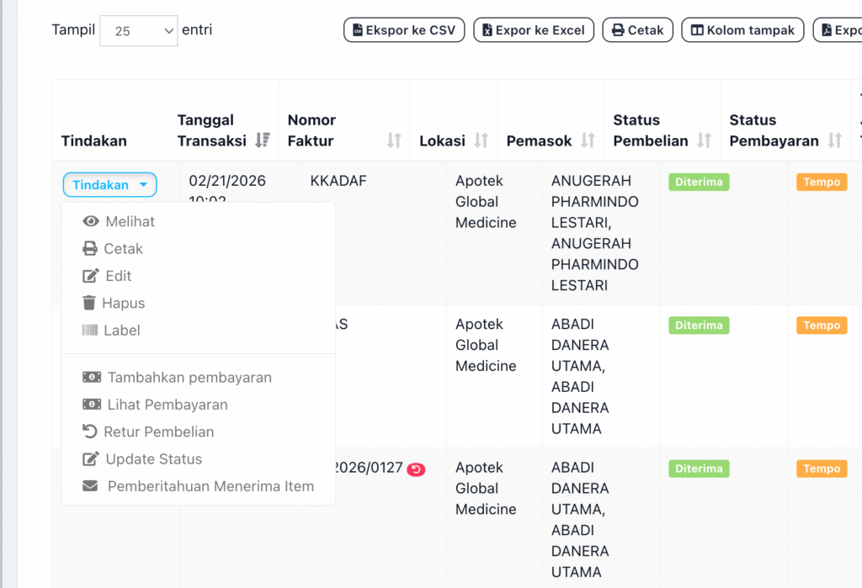Click the envelope icon for Pemberitahuan Menerima Item
862x588 pixels.
(x=91, y=486)
